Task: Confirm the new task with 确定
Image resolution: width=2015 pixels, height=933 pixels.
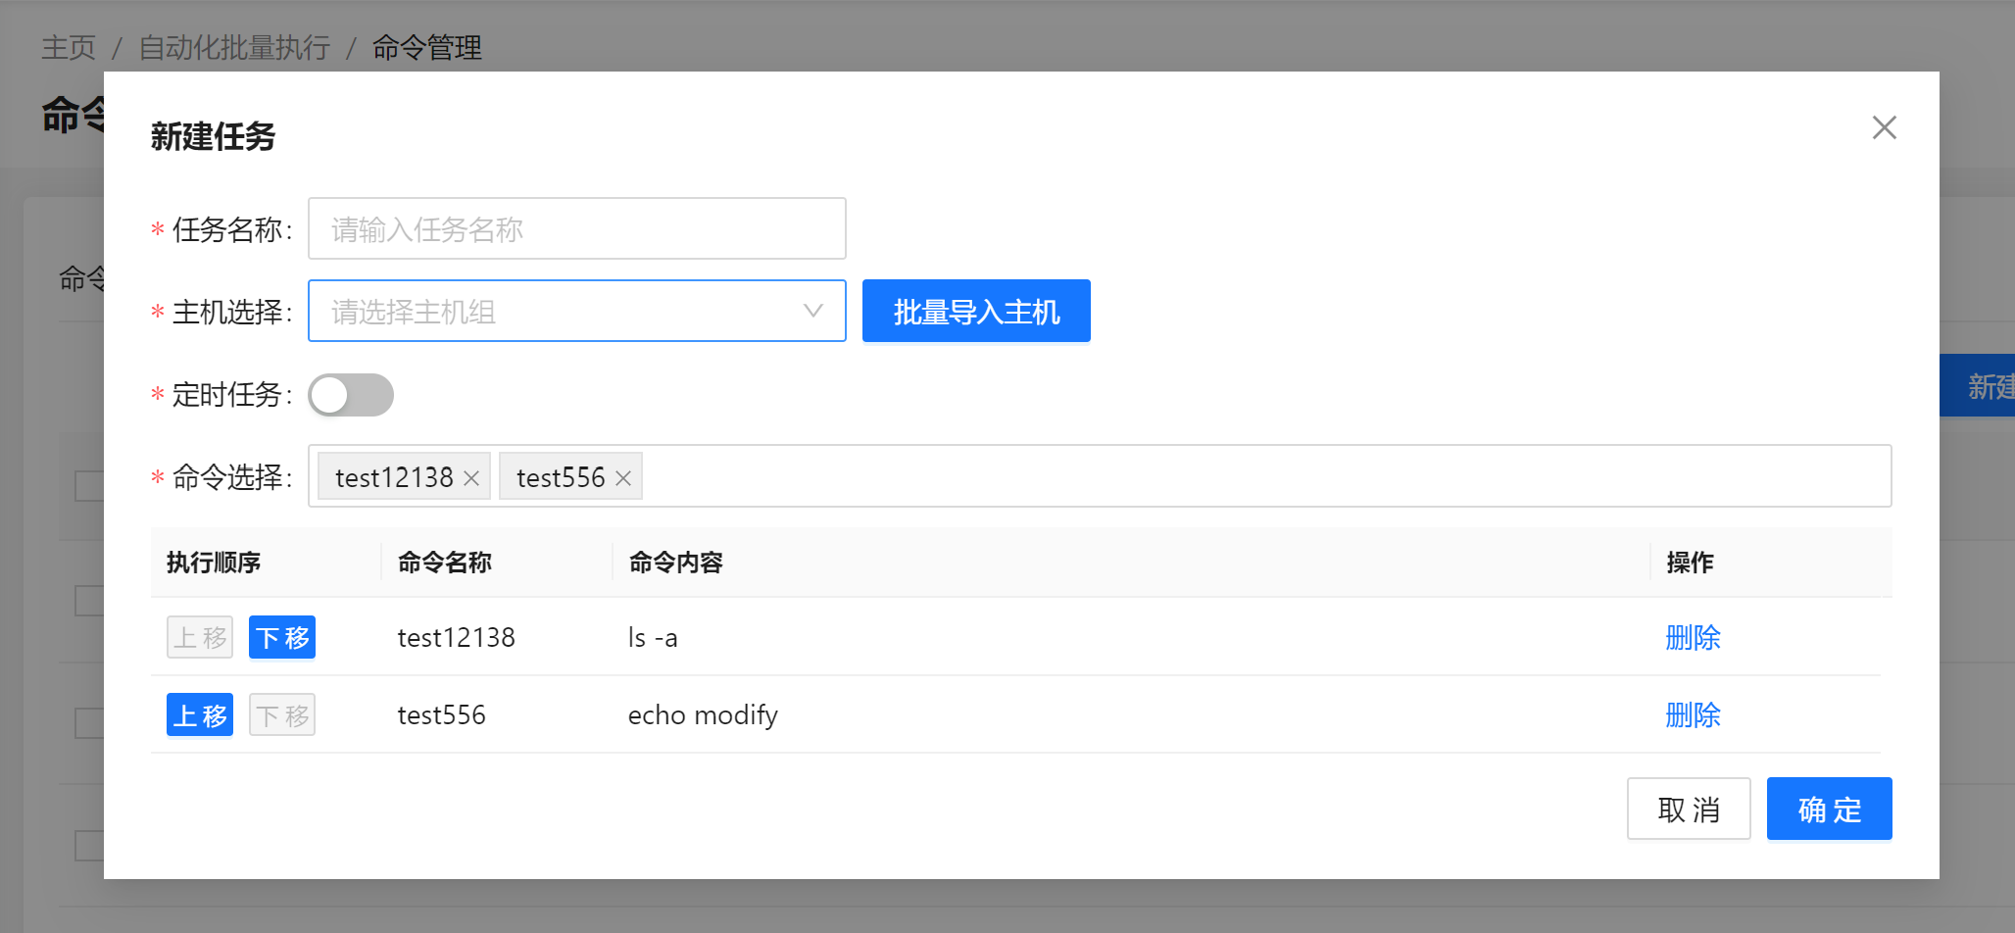Action: coord(1829,810)
